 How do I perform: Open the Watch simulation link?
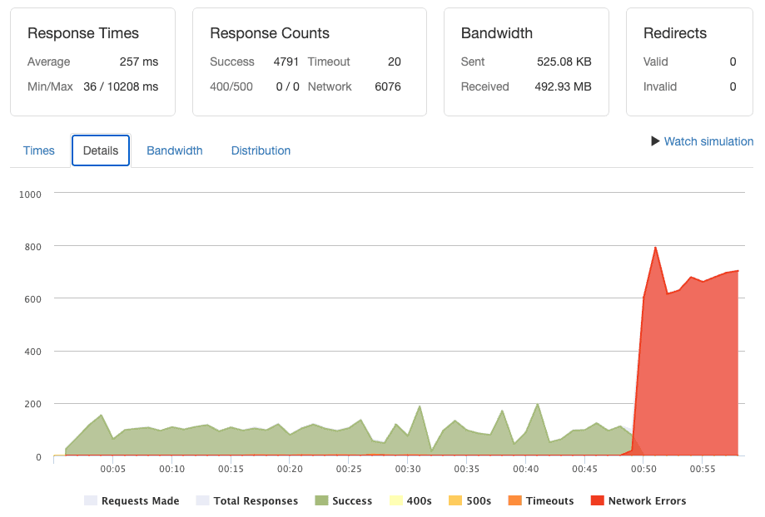tap(708, 141)
